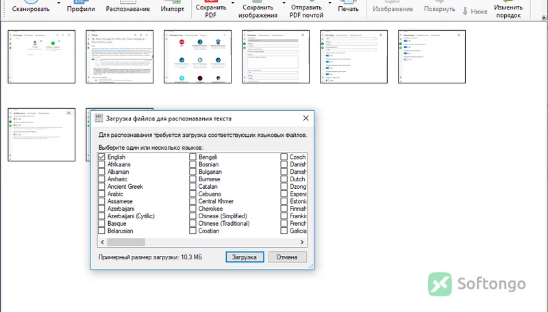Click the Ниже move-down button
This screenshot has width=548, height=312.
pos(475,11)
